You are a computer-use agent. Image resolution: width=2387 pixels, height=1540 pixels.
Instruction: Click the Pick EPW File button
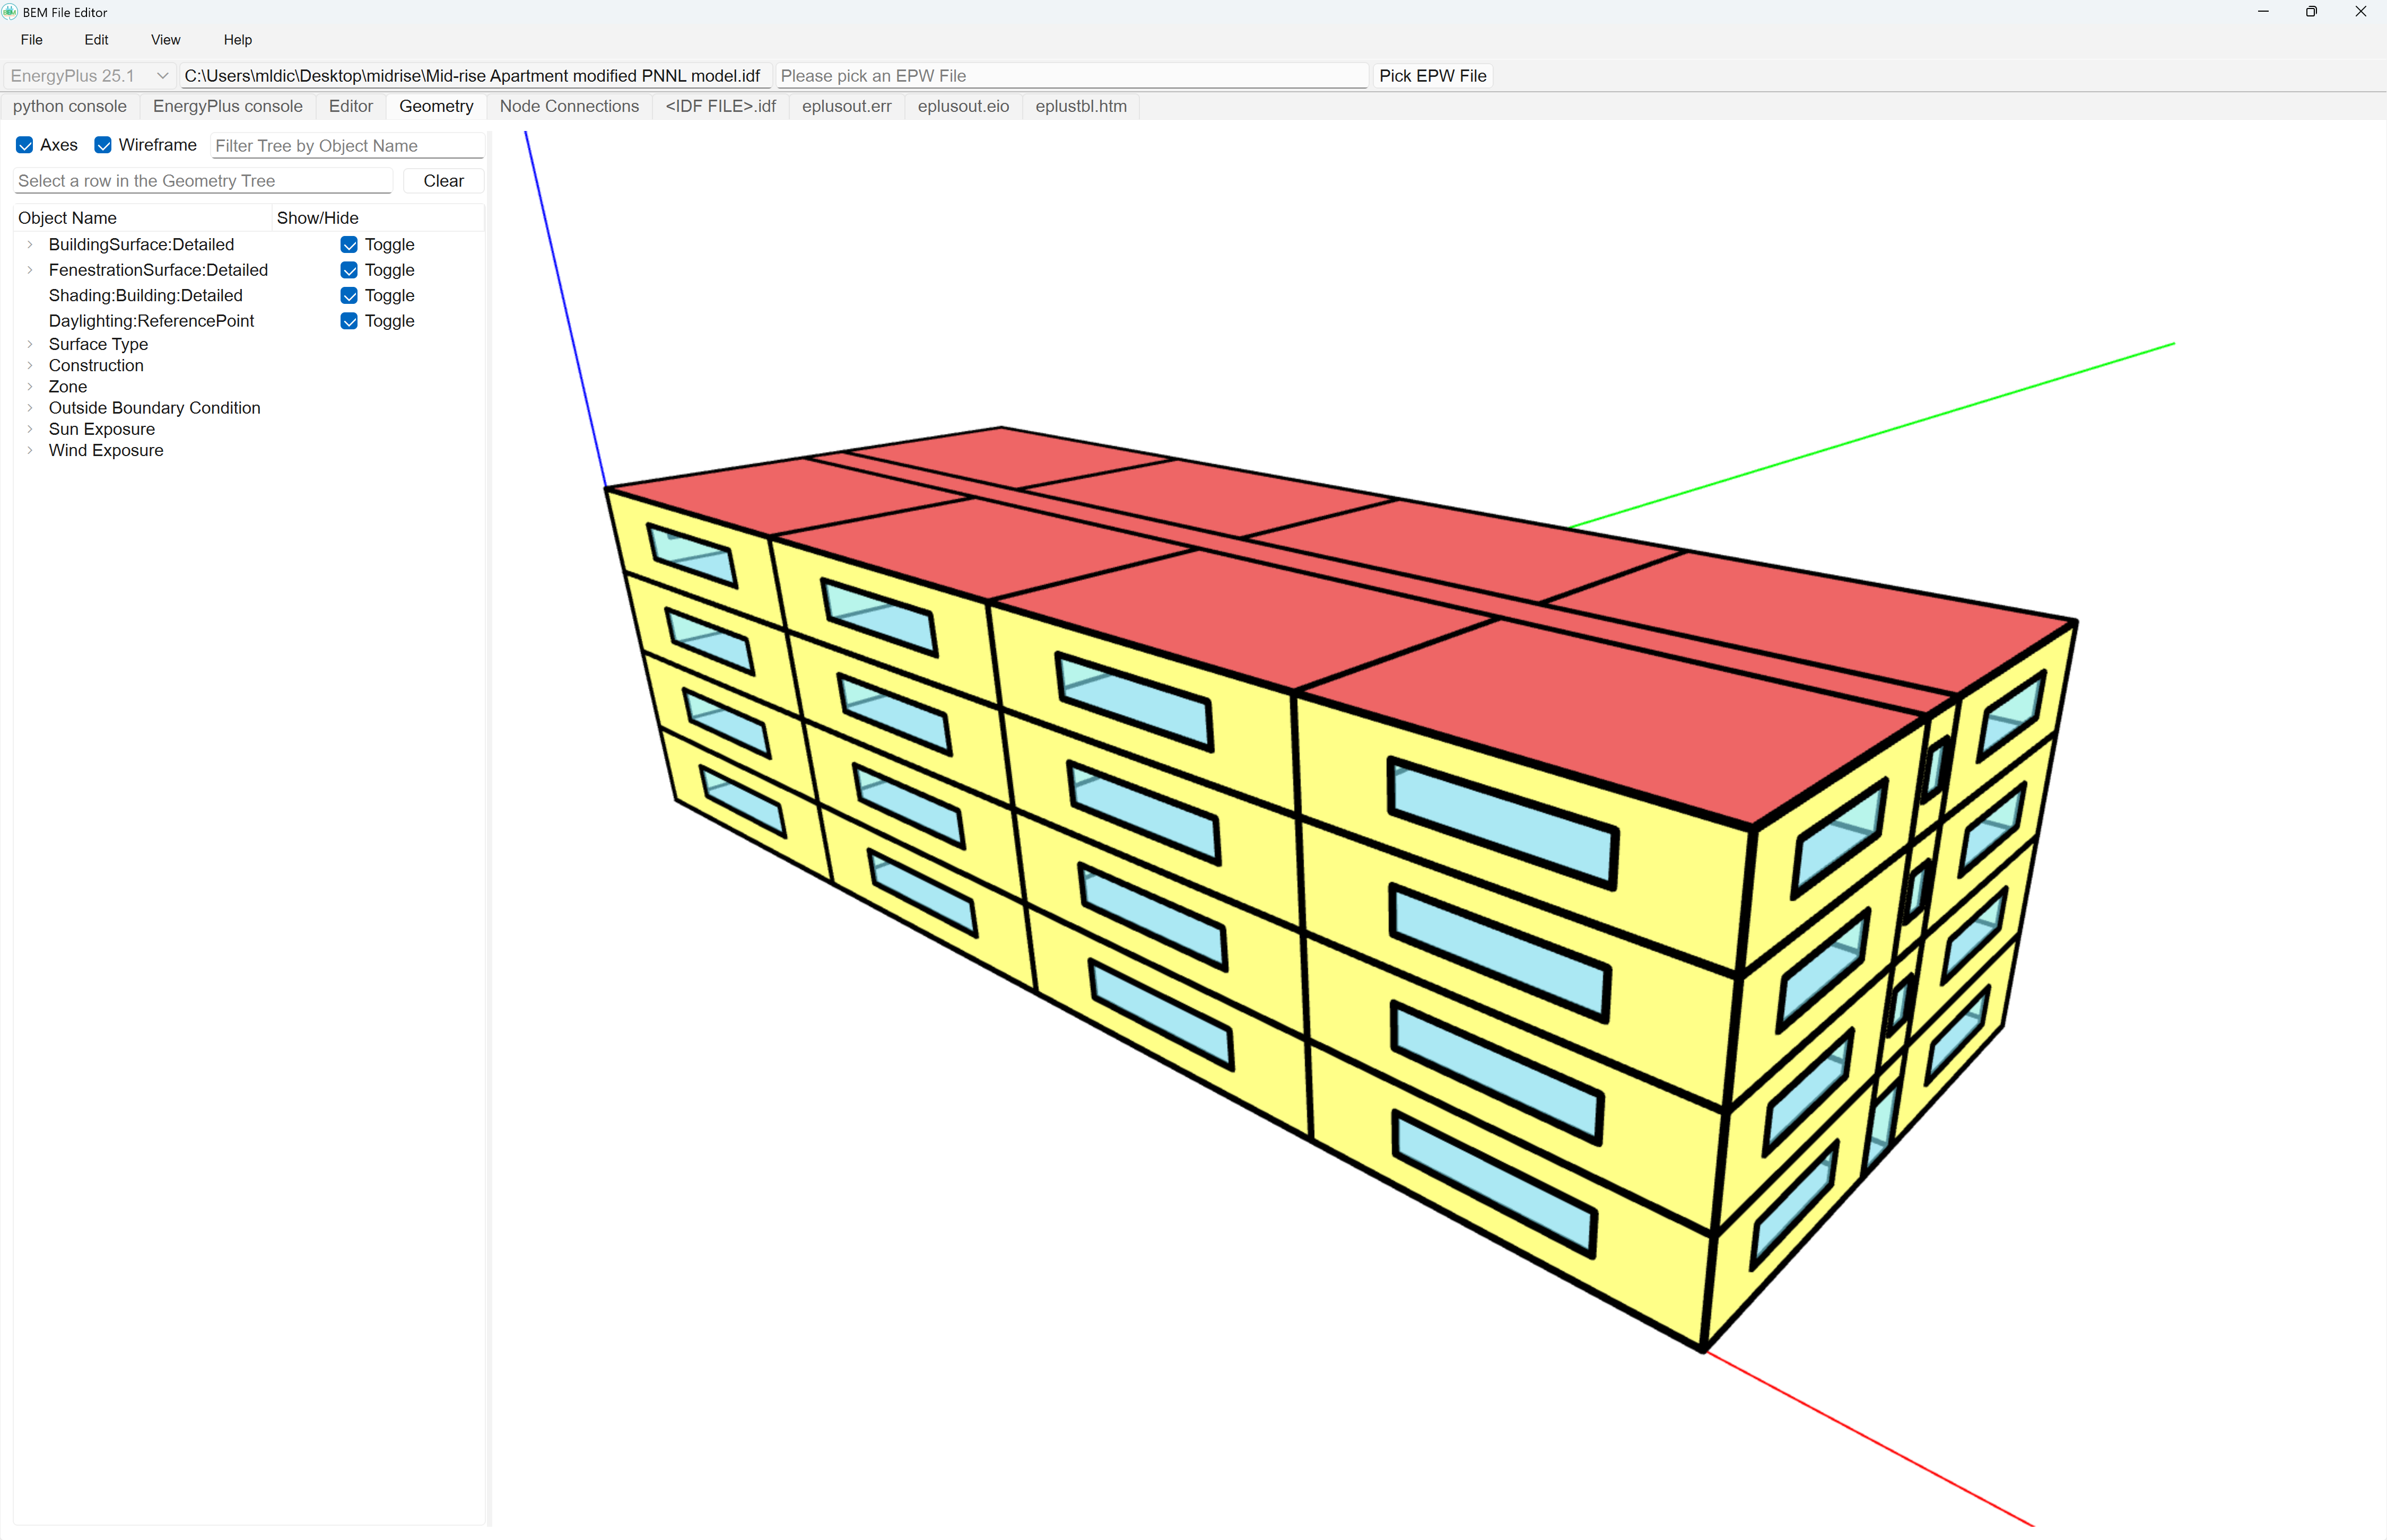coord(1433,76)
